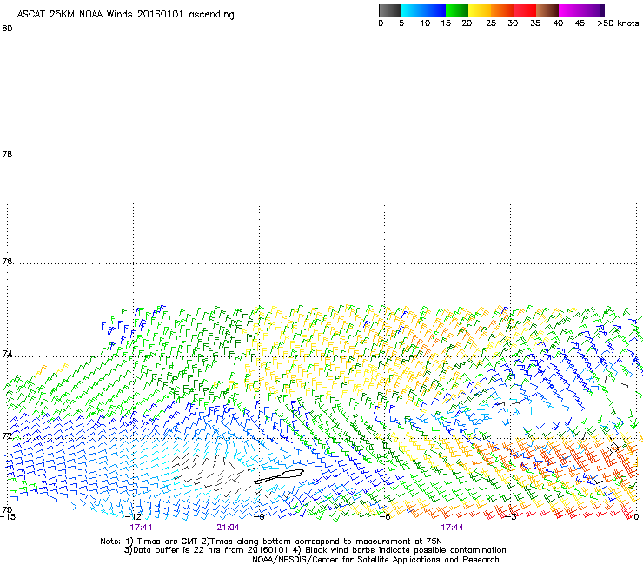Click the 'NOAA/NESDIS/Center for Satellite Applications and Research' credit
The image size is (643, 565).
click(x=375, y=560)
